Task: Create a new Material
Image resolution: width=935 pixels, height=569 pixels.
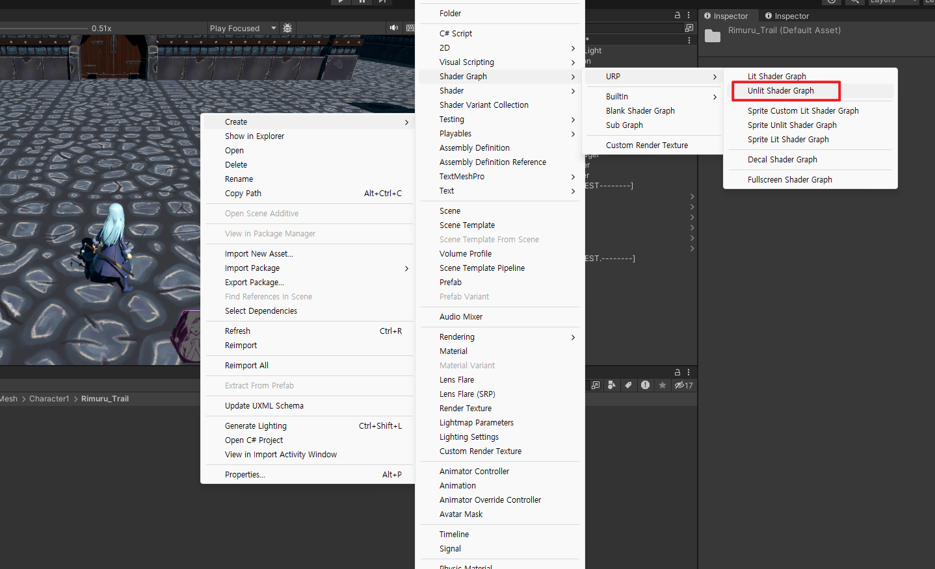Action: click(499, 351)
